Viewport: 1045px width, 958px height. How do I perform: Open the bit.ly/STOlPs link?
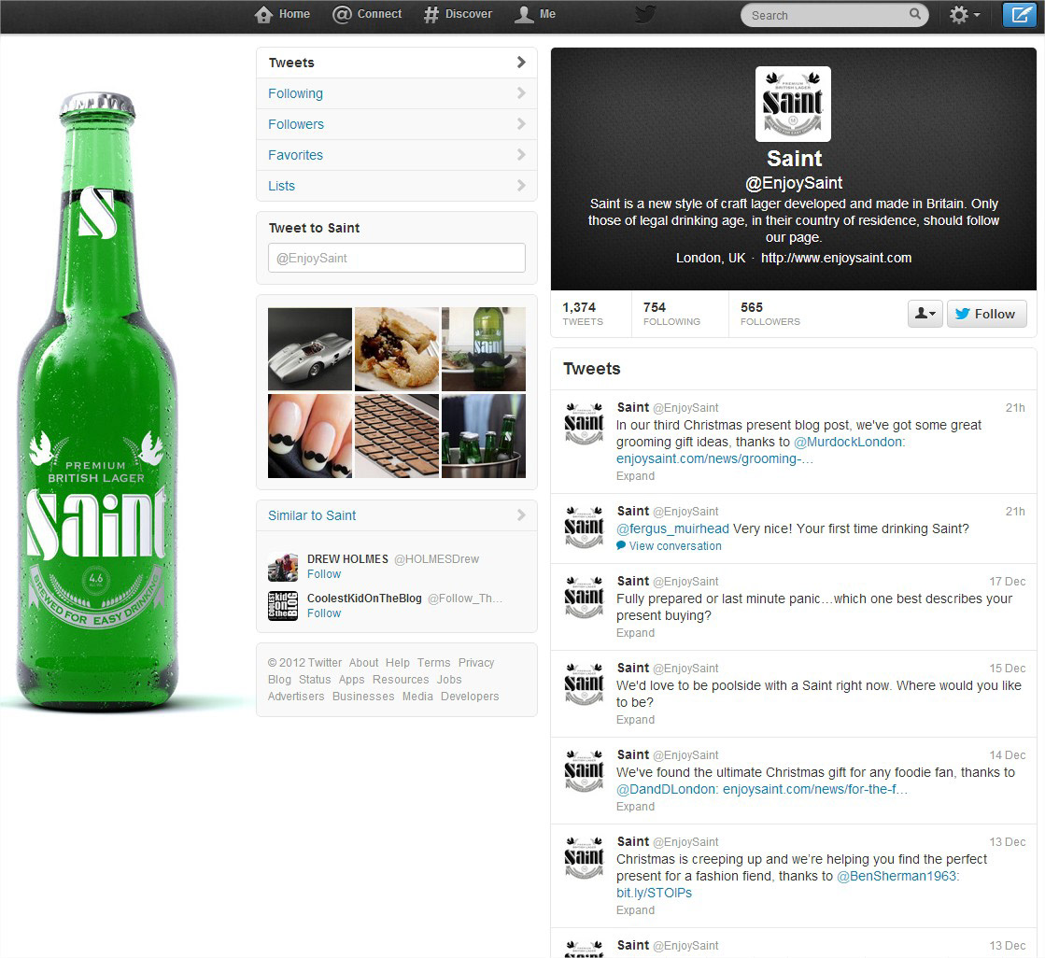[654, 894]
